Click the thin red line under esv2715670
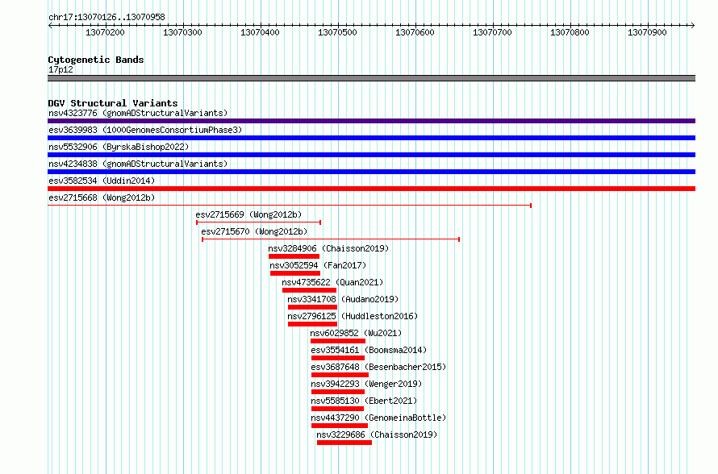 [x=331, y=239]
